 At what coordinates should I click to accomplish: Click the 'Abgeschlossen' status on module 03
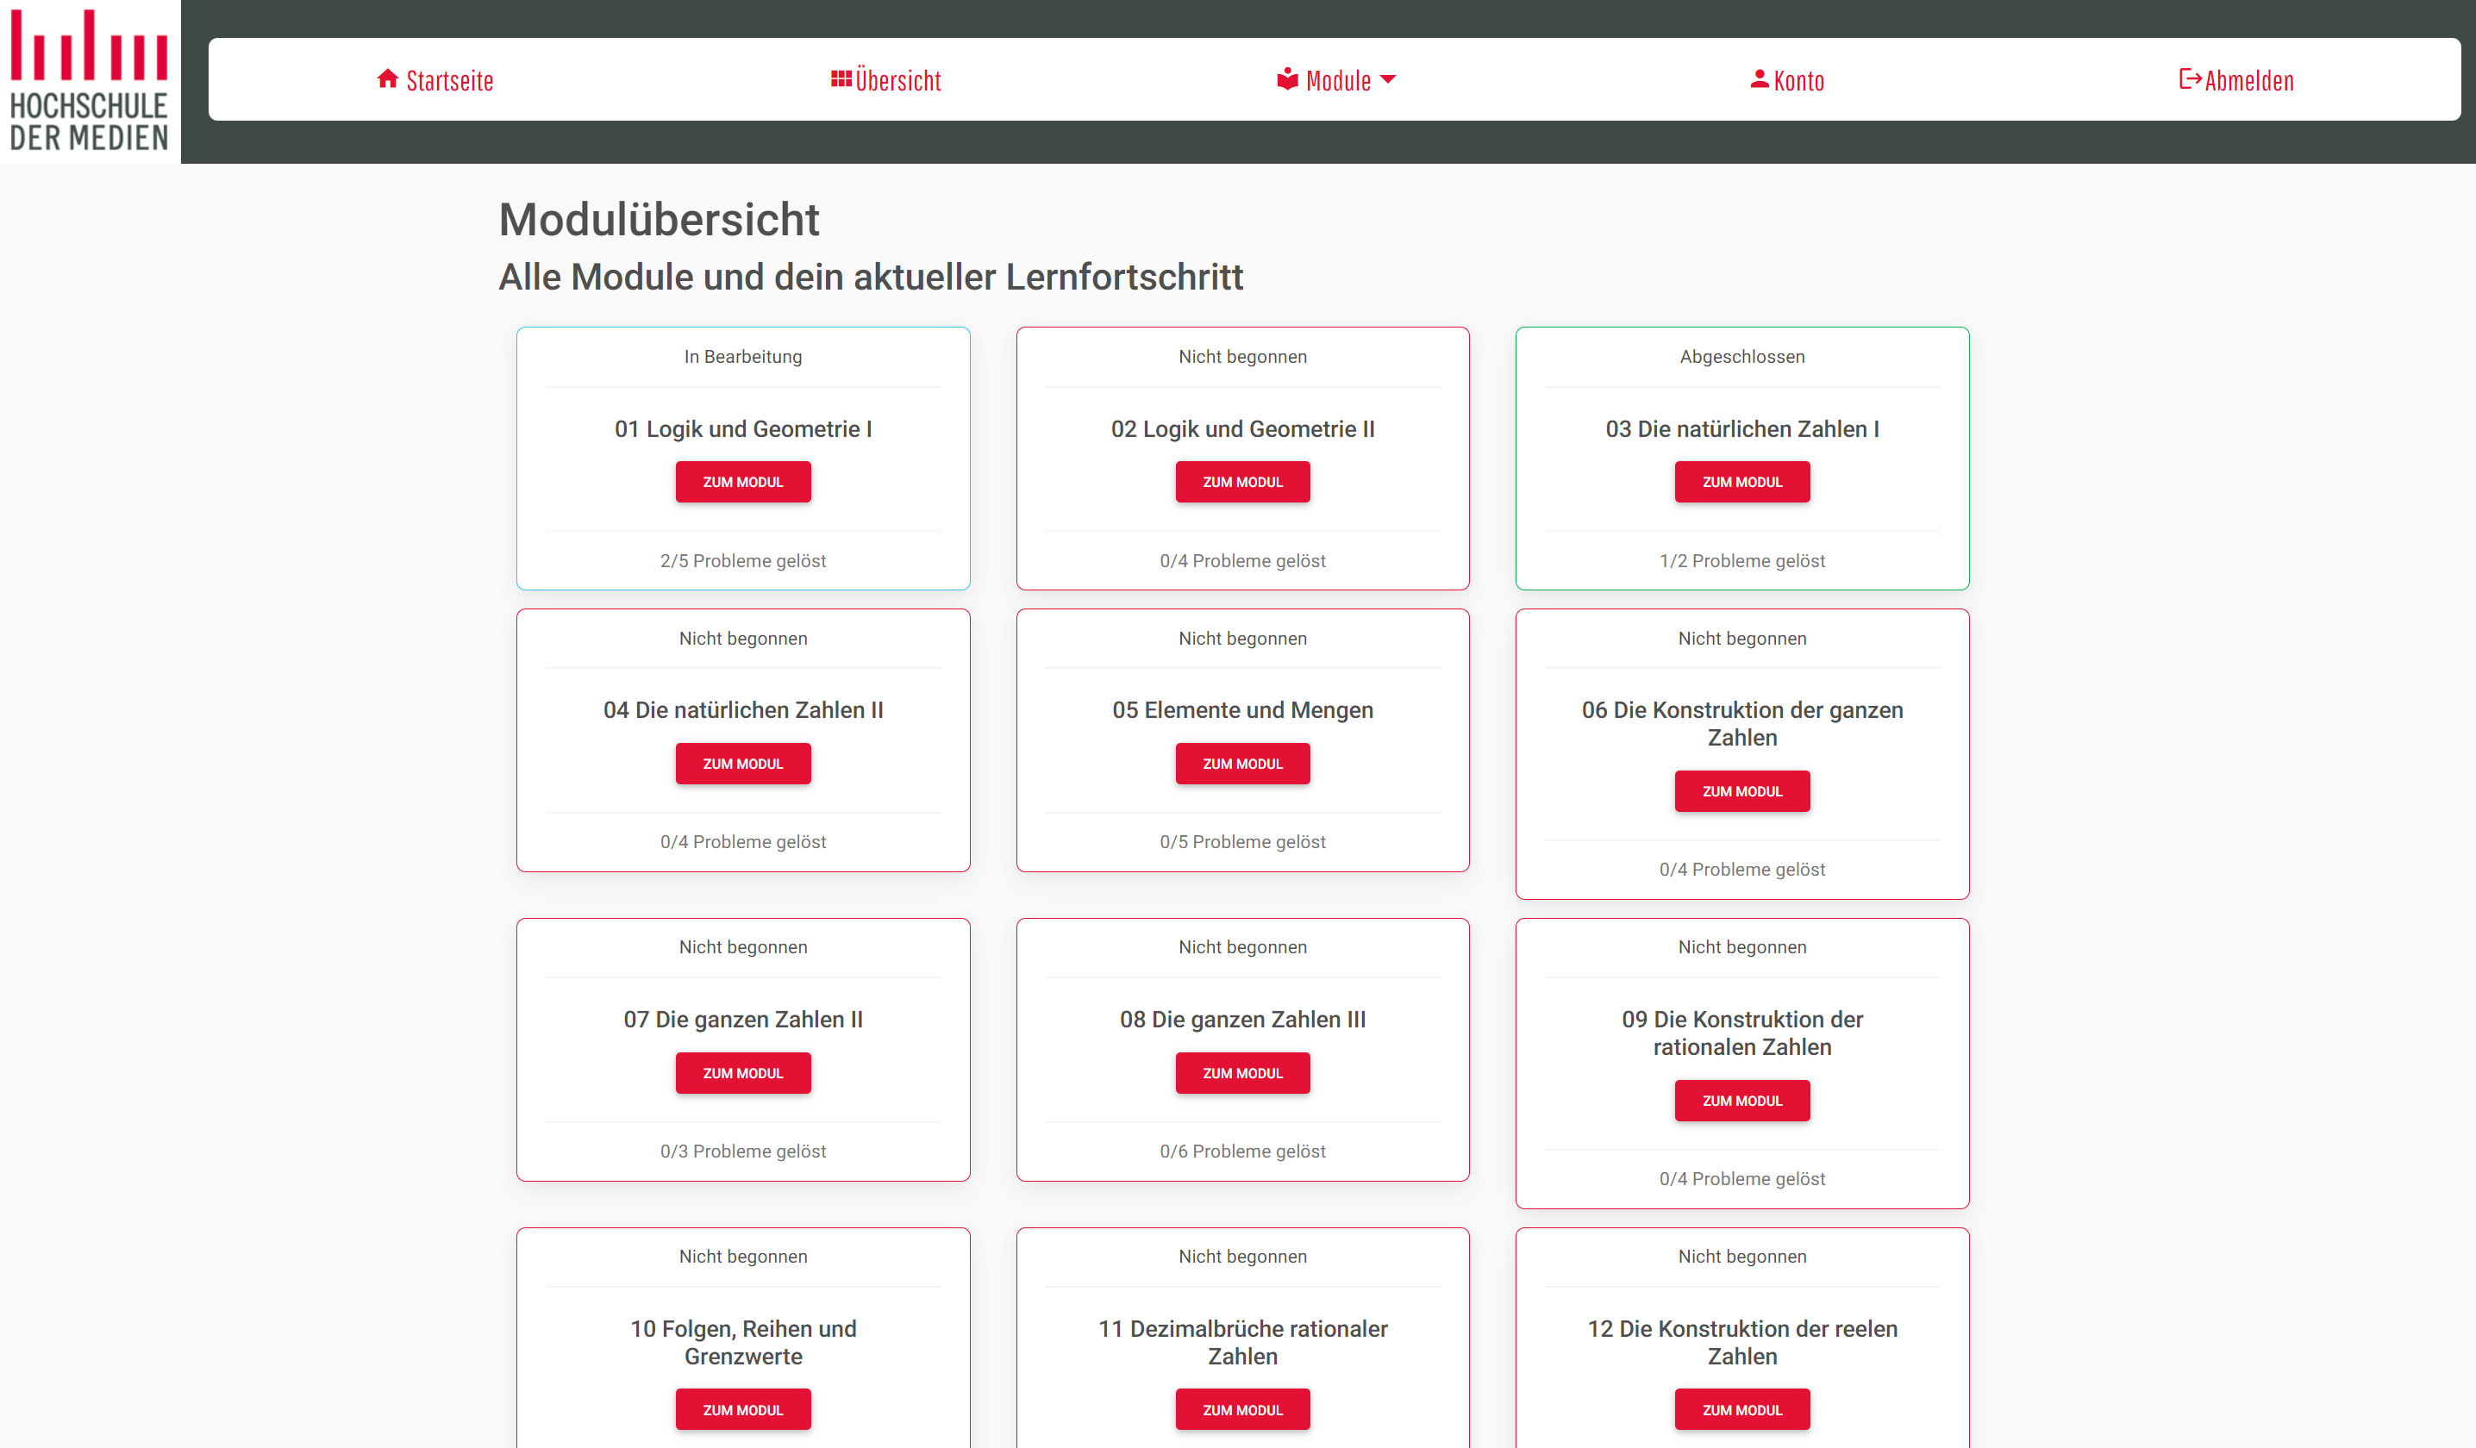(x=1742, y=357)
